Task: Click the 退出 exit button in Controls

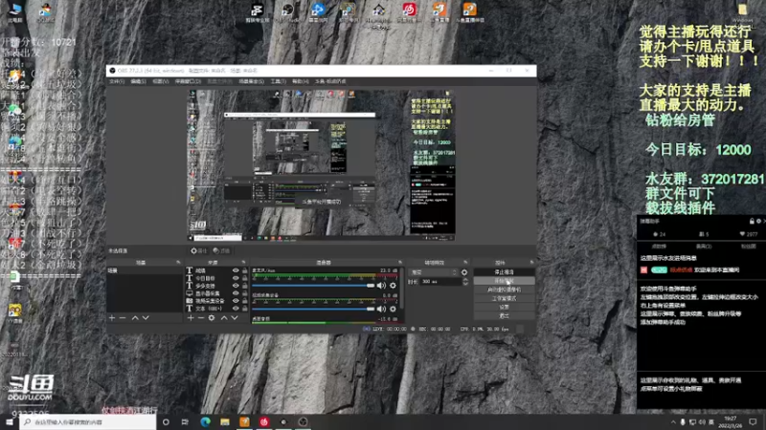Action: coord(504,316)
